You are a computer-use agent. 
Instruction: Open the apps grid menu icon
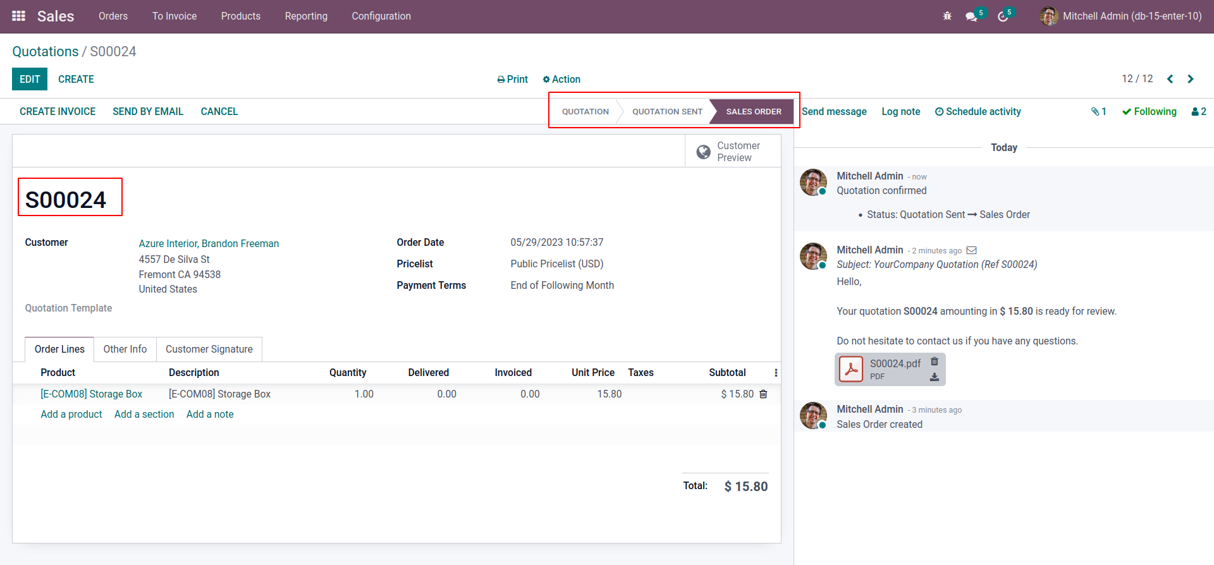(19, 16)
